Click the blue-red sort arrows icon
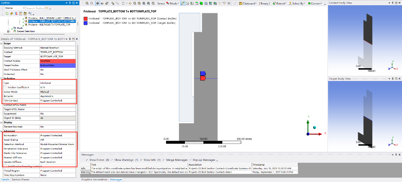The width and height of the screenshot is (402, 182). pyautogui.click(x=16, y=14)
